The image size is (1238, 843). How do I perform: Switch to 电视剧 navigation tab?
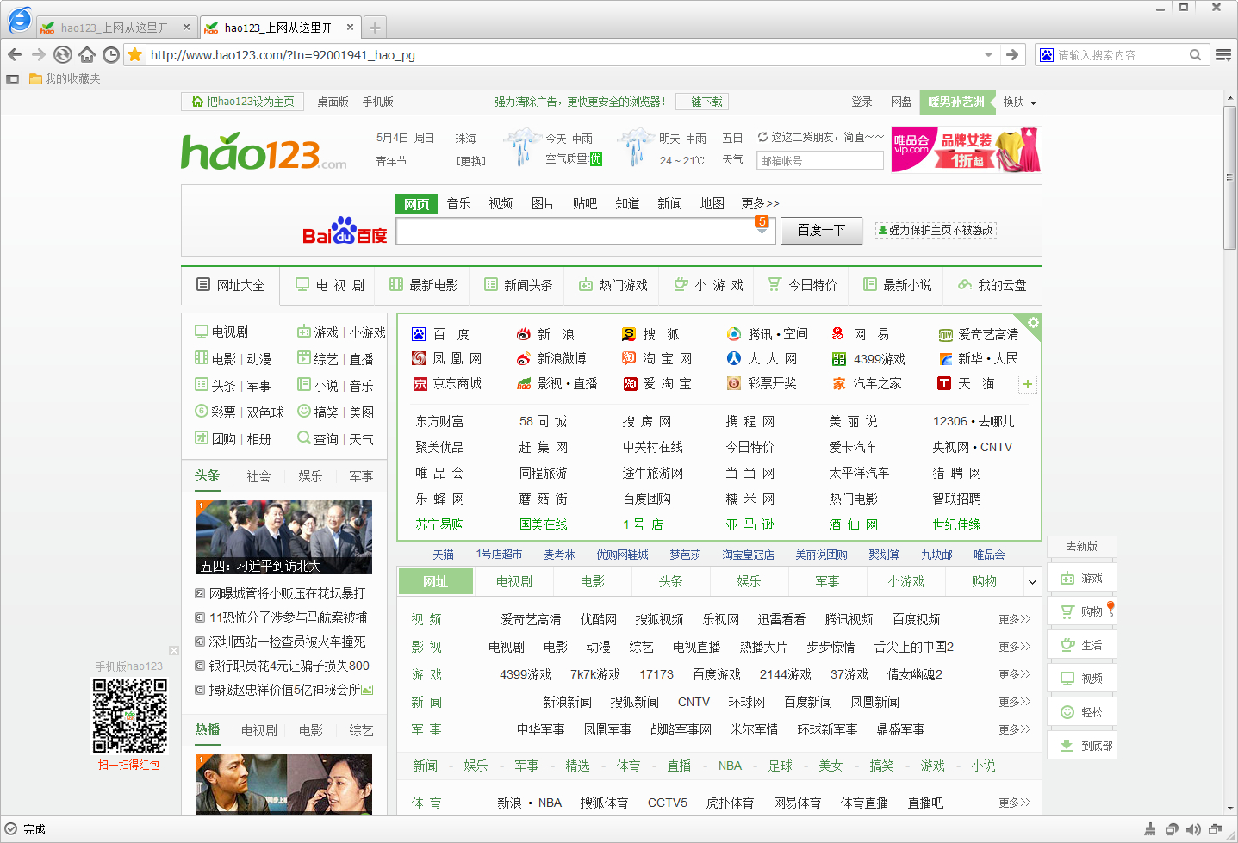pos(329,285)
